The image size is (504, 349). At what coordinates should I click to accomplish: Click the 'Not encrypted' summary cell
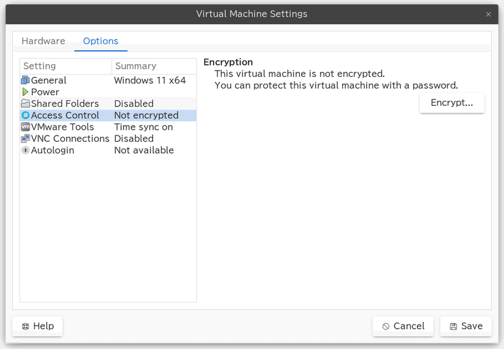pos(146,115)
